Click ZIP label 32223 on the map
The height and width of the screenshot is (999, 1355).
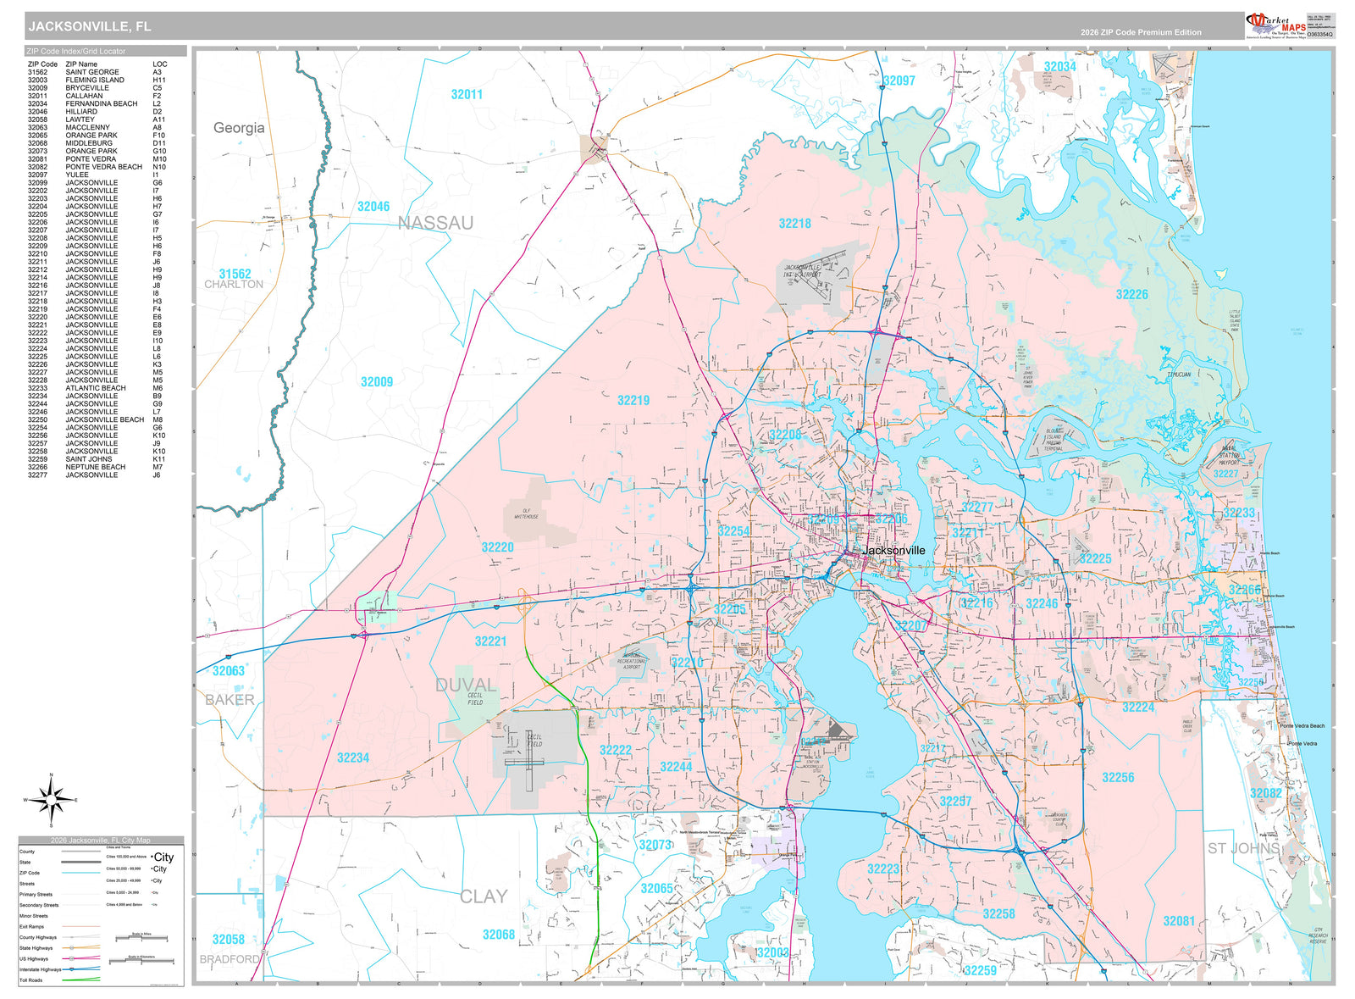[x=883, y=869]
